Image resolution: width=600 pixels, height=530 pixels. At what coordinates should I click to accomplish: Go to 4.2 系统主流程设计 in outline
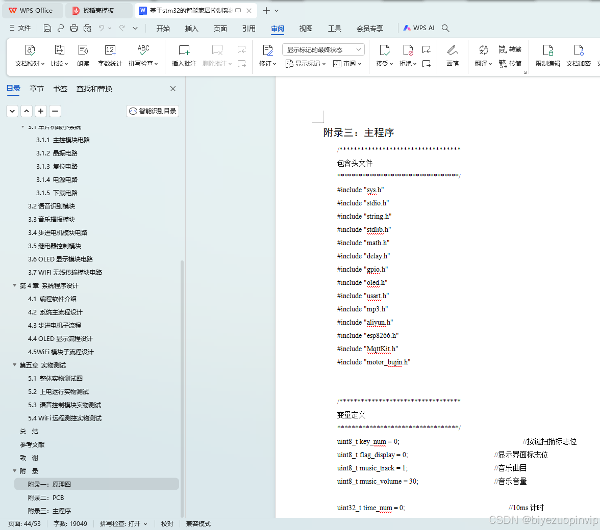point(55,312)
